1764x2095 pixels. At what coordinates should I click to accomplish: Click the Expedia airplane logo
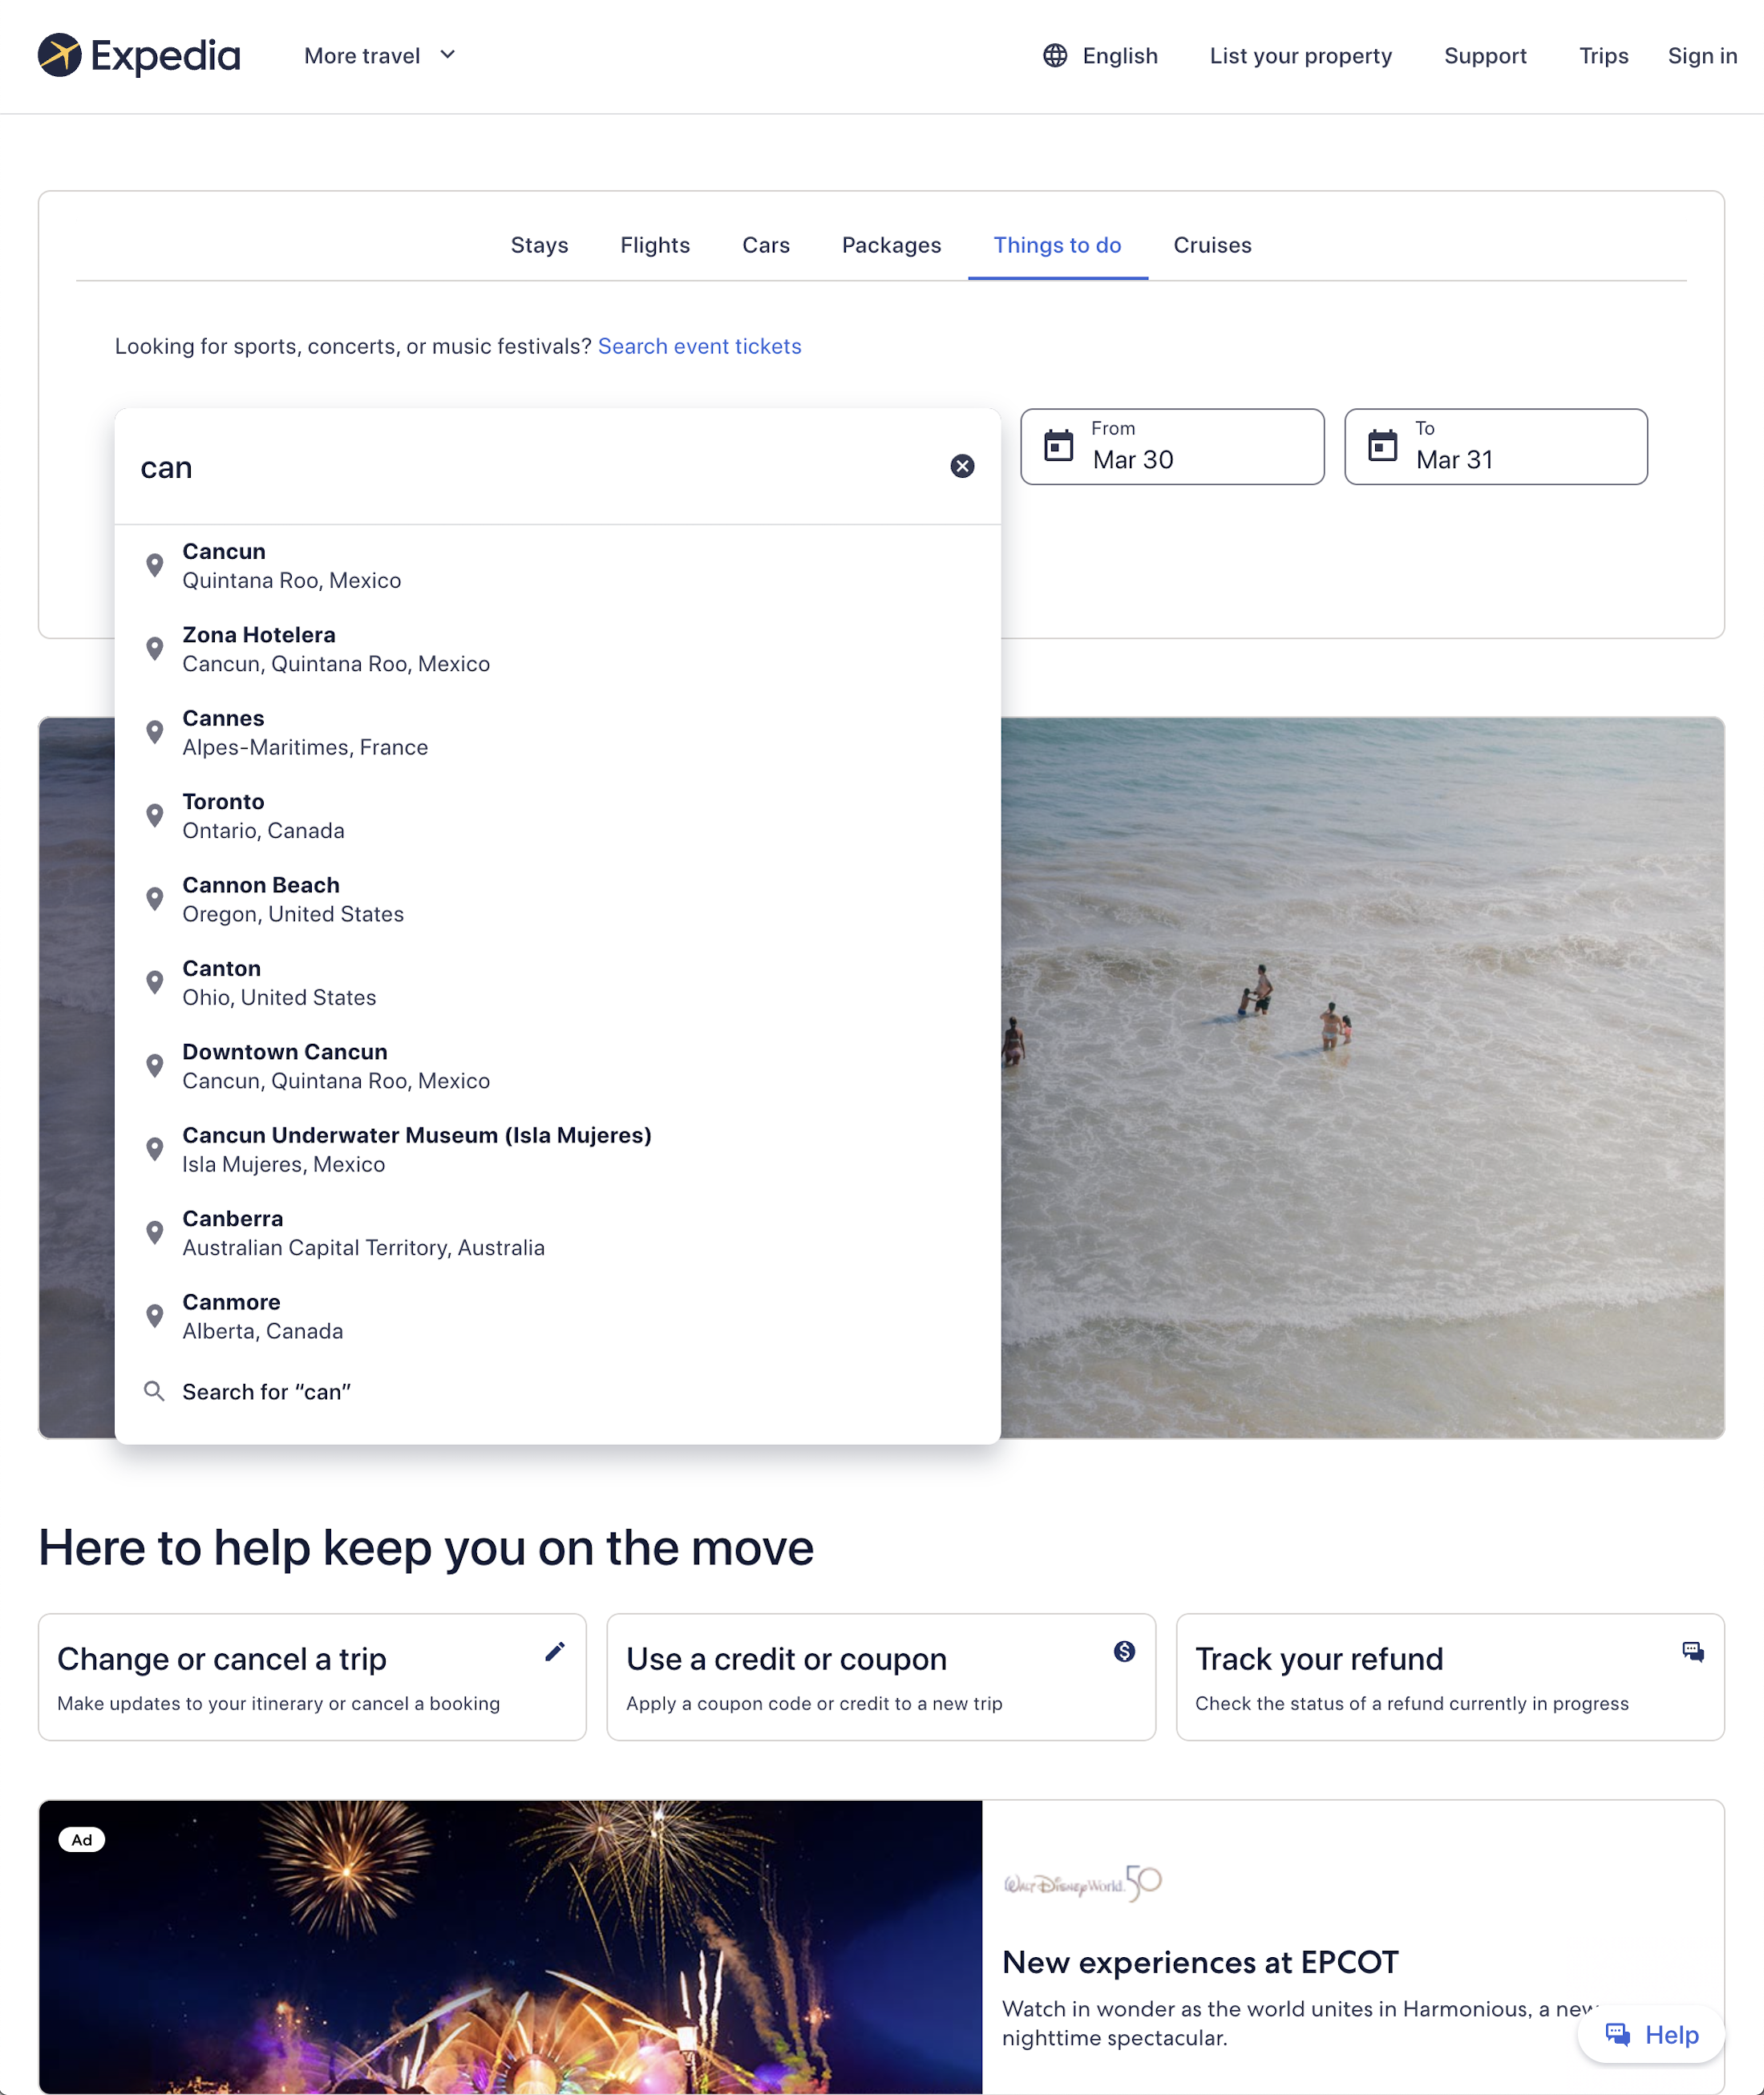coord(61,55)
